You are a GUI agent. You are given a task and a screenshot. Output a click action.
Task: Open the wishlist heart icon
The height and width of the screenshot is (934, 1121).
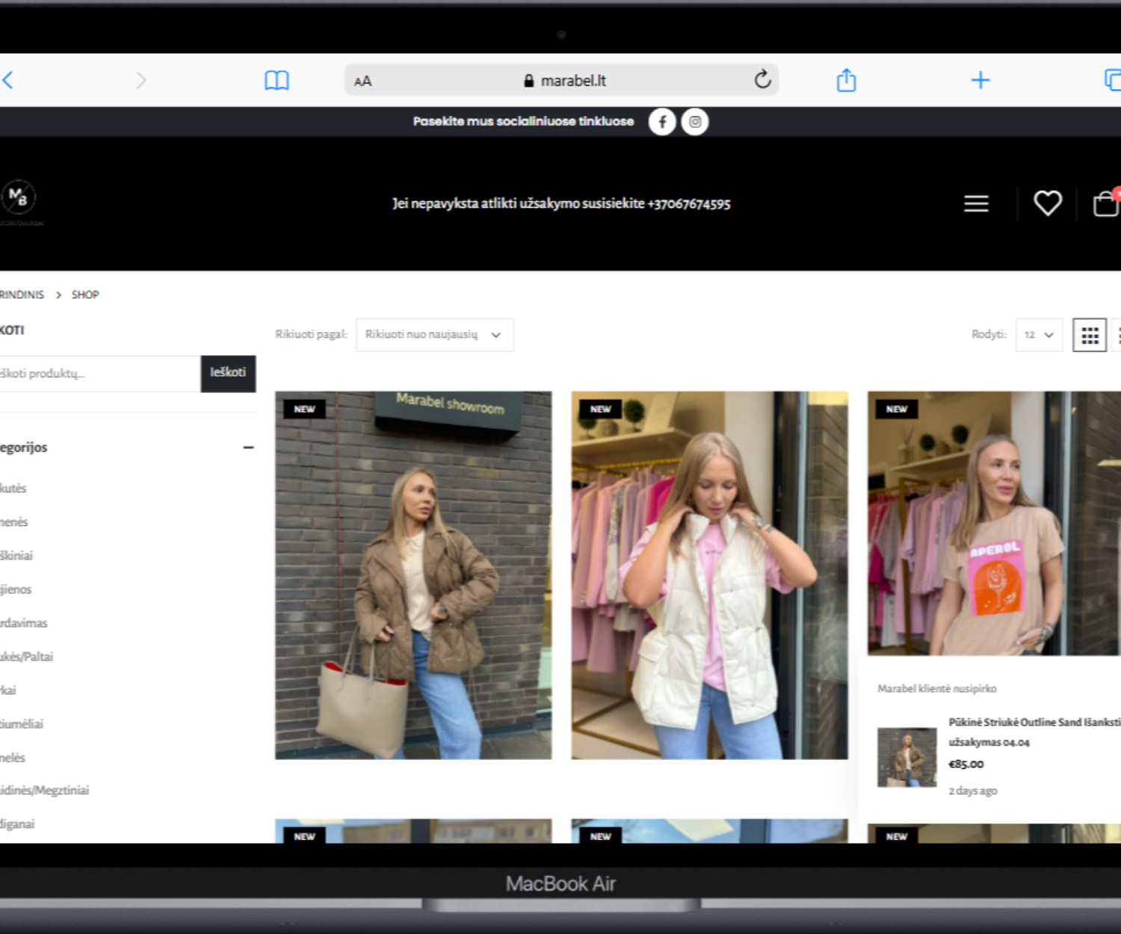(x=1047, y=203)
